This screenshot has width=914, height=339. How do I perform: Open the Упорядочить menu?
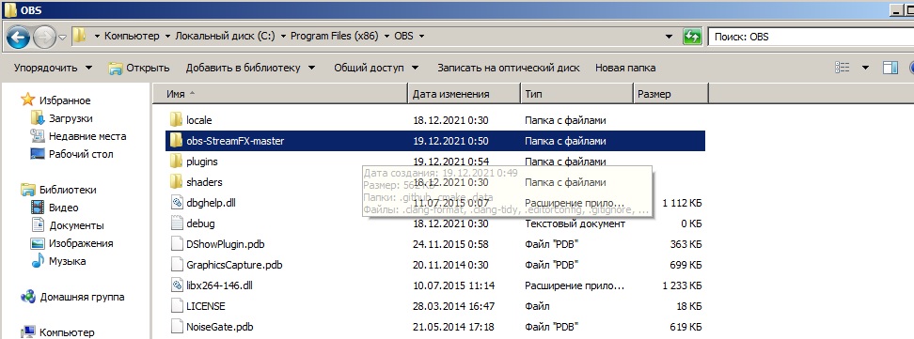pyautogui.click(x=53, y=68)
